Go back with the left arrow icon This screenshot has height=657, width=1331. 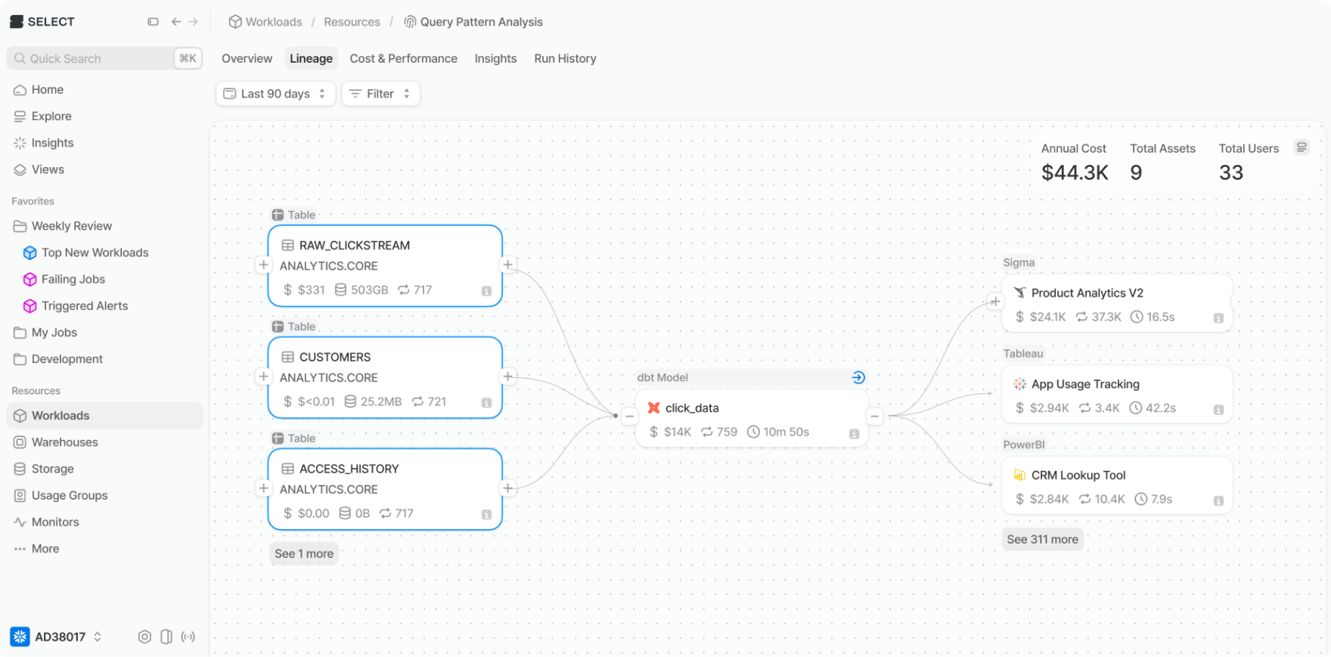tap(176, 22)
